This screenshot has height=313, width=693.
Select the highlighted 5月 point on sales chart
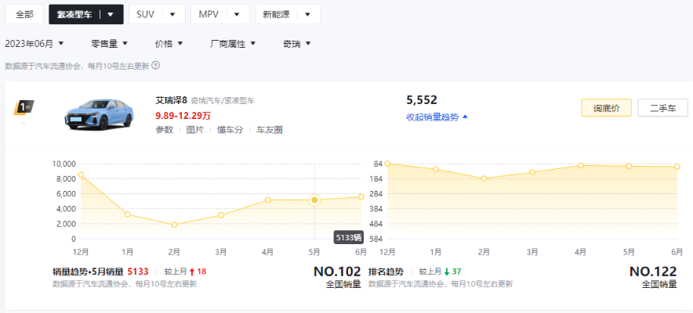click(314, 200)
